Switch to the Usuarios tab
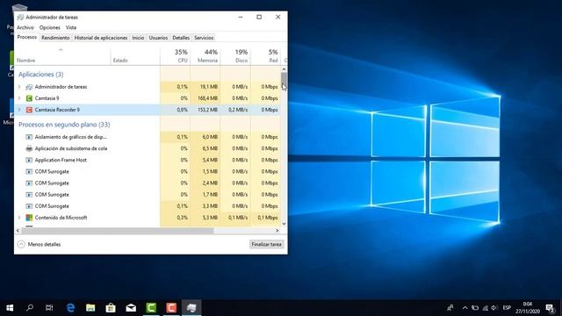 (158, 38)
